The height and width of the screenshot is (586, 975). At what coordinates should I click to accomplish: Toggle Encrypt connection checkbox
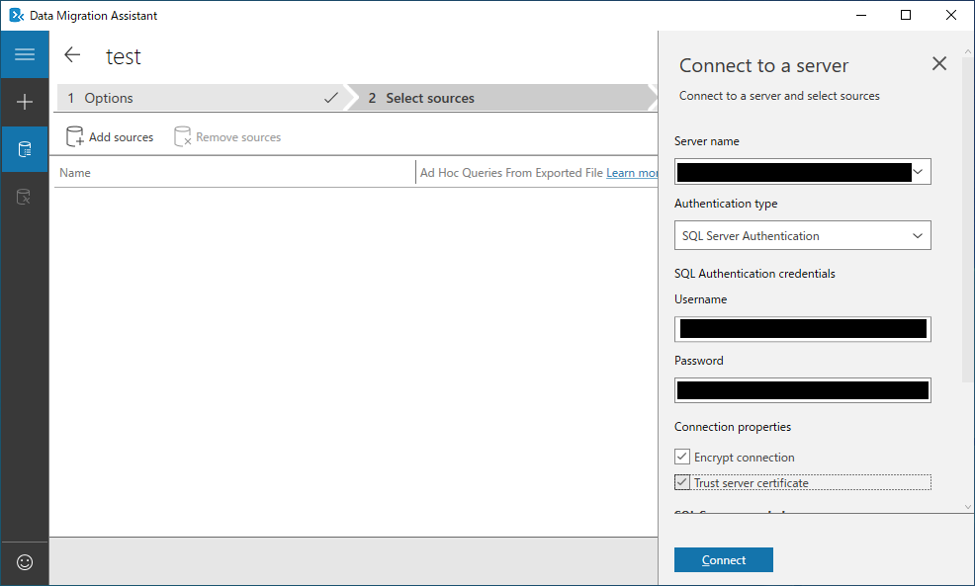coord(682,457)
